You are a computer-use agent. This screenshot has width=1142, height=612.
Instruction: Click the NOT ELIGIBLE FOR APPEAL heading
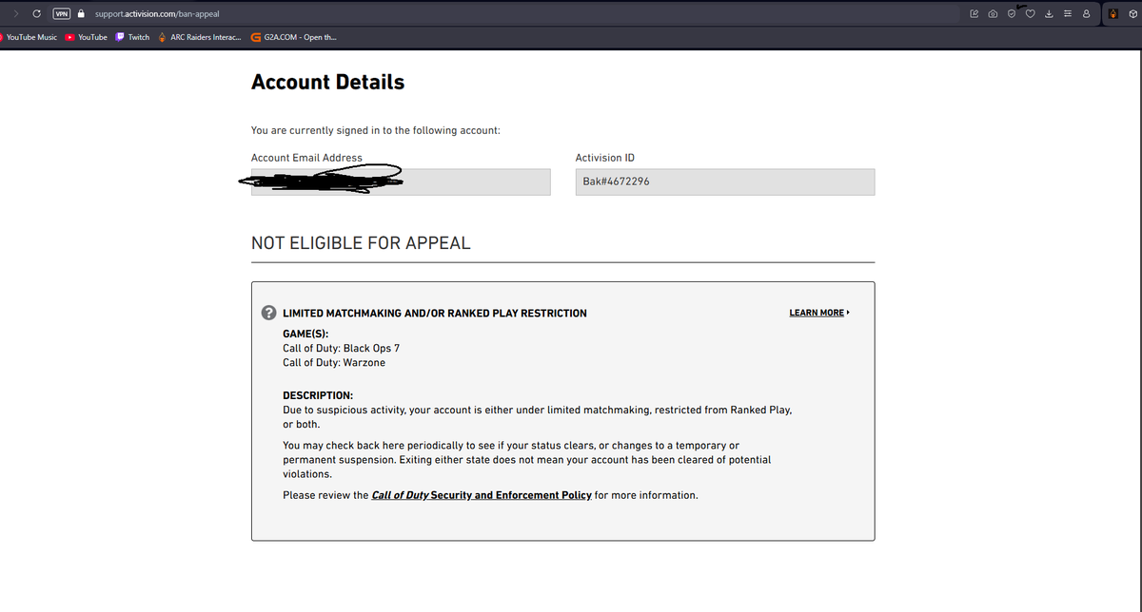tap(361, 242)
